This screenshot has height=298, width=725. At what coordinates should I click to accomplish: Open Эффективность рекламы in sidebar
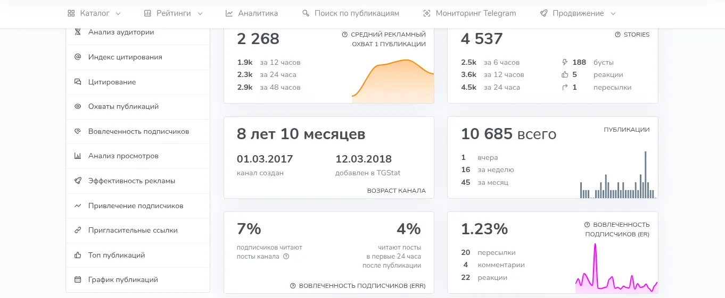(x=137, y=181)
